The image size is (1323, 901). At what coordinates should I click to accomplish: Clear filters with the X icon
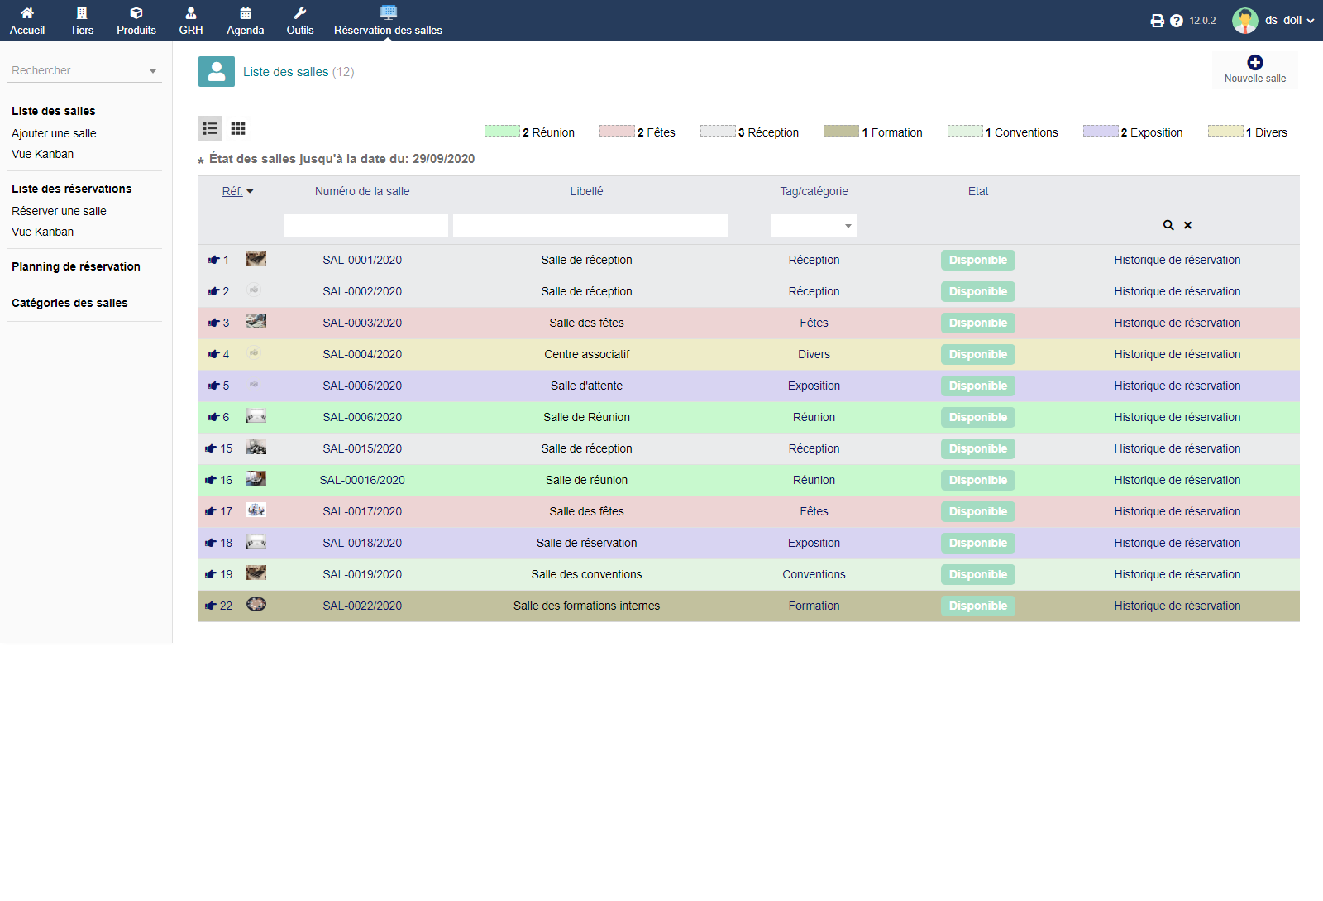point(1187,225)
